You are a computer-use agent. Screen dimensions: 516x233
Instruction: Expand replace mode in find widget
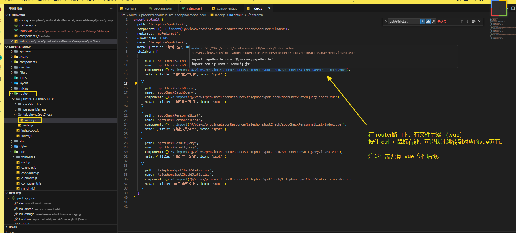tap(386, 22)
